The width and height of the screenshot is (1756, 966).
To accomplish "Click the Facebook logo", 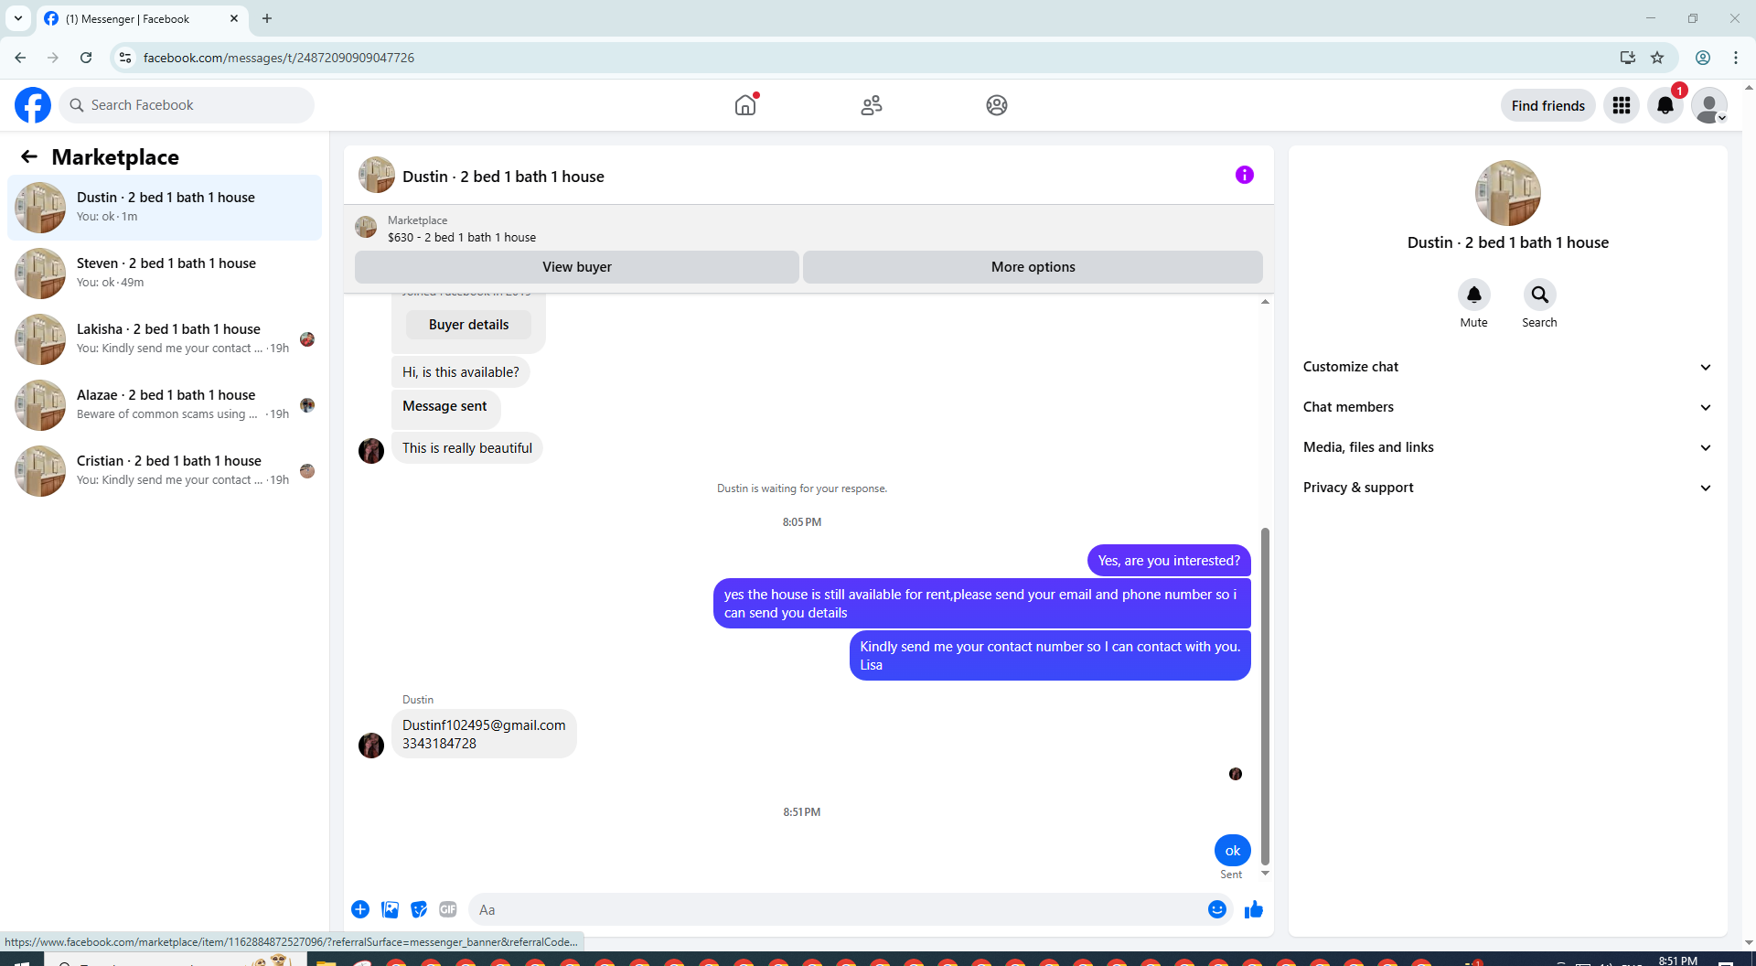I will [33, 105].
